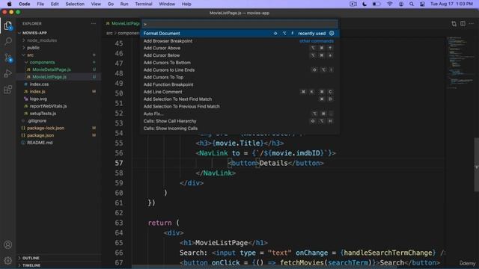Open the Extensions view

coord(8,90)
